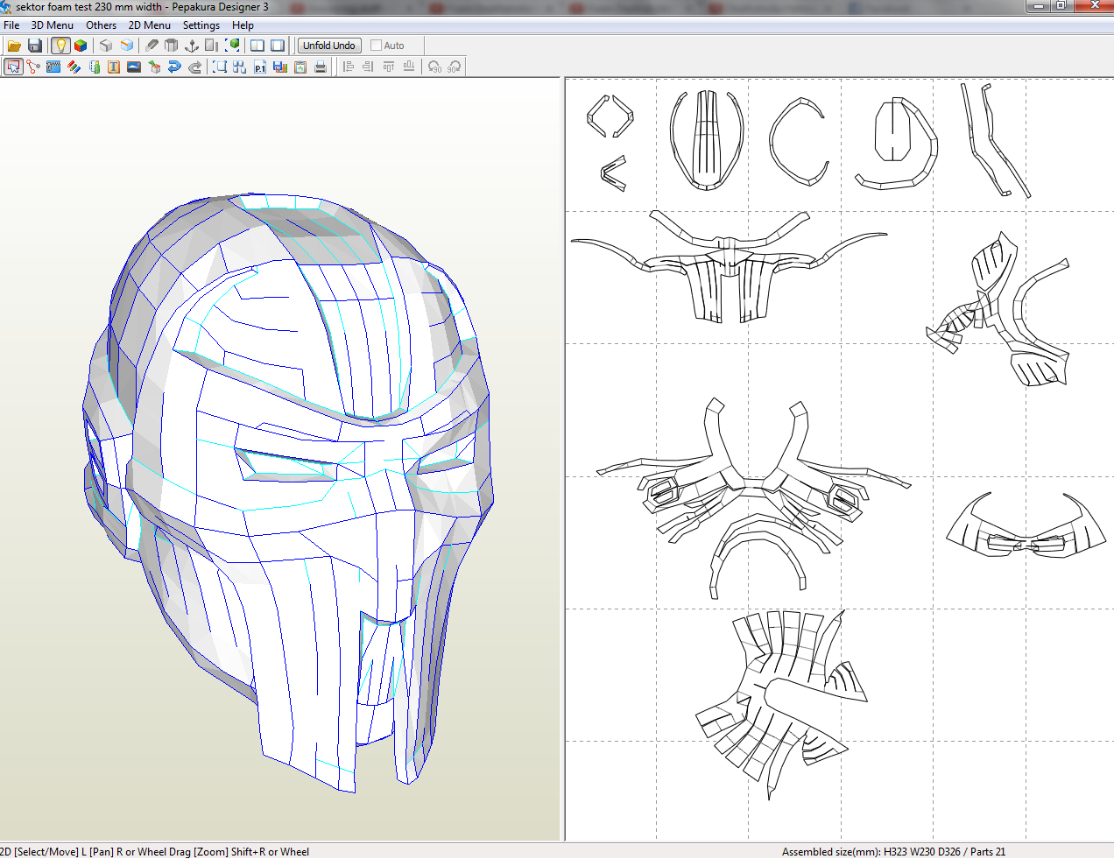Click the Unfold Undo button
1114x859 pixels.
[x=329, y=46]
